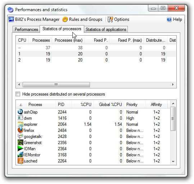194x184 pixels.
Task: Sort process list by Global %CPU column
Action: (109, 105)
